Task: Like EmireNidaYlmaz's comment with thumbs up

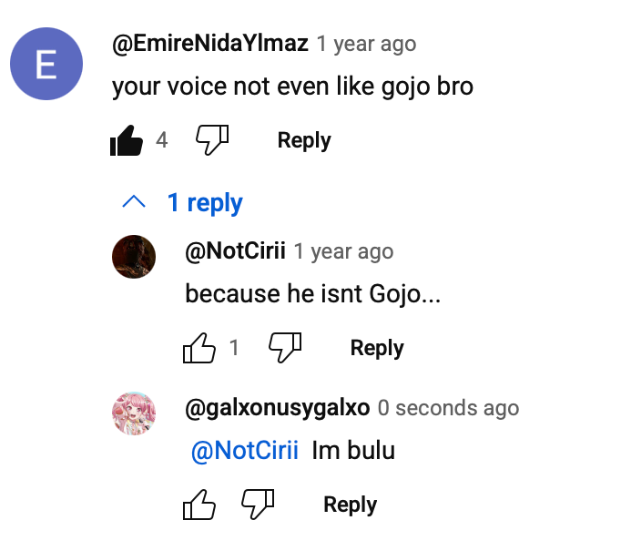Action: click(x=127, y=140)
